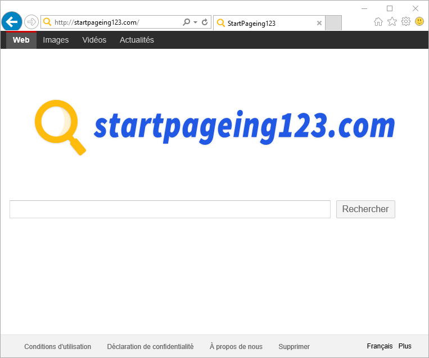Click the Rechercher button
The width and height of the screenshot is (429, 358).
[x=365, y=209]
